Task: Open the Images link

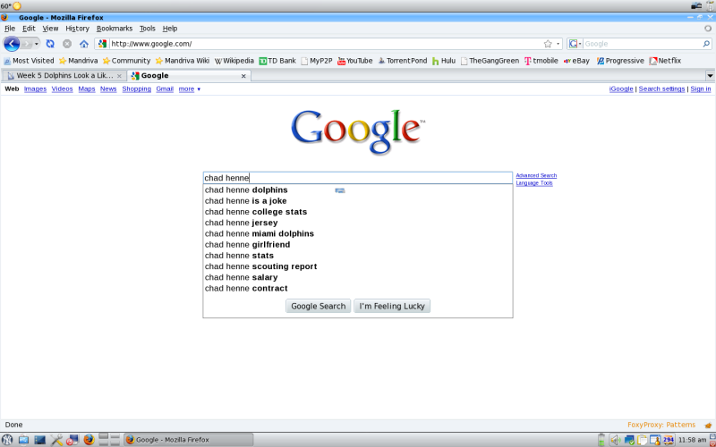Action: (x=35, y=89)
